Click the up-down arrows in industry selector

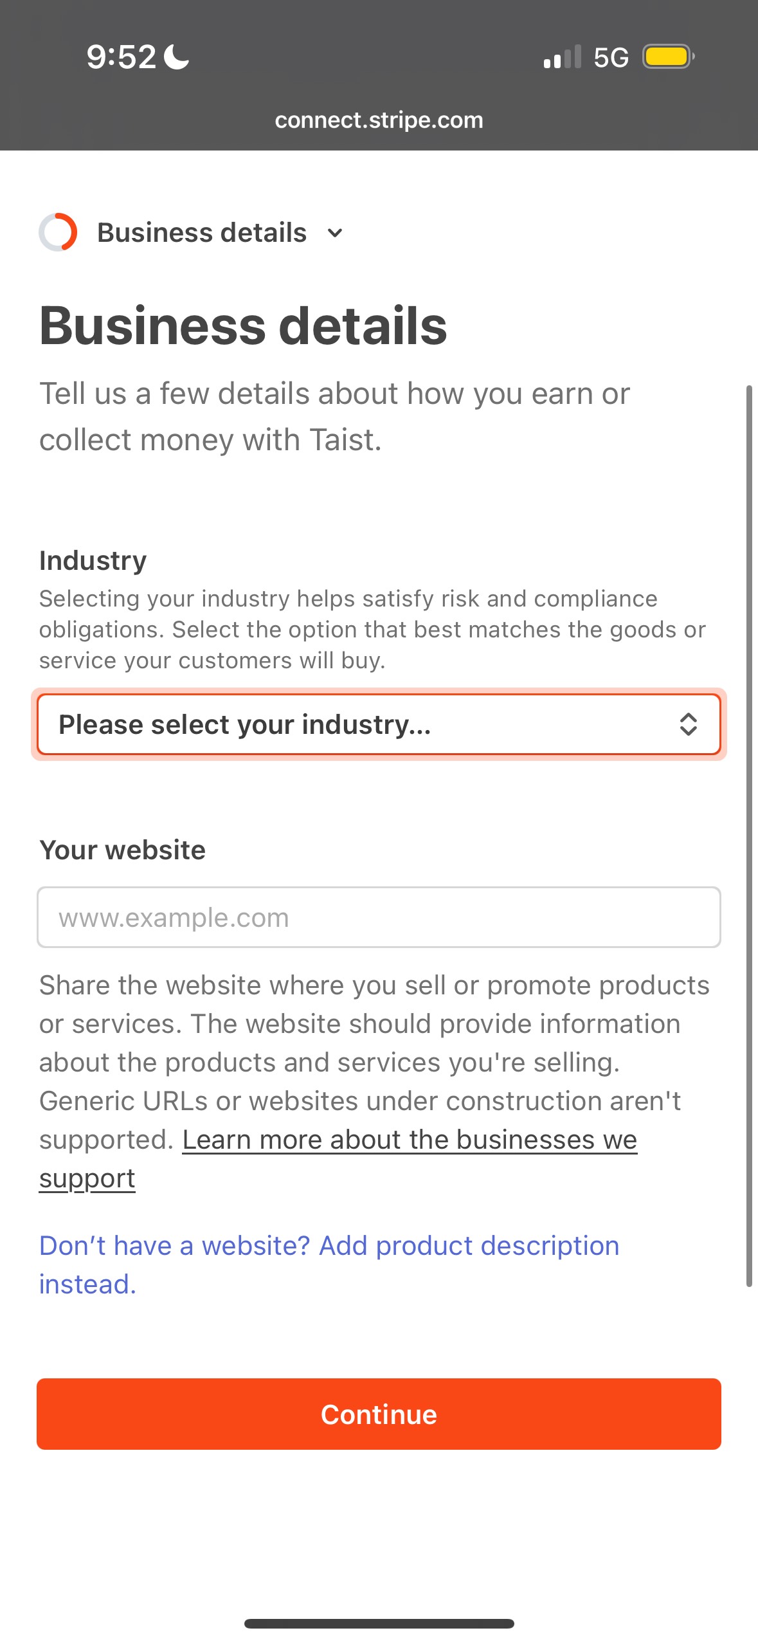[688, 724]
